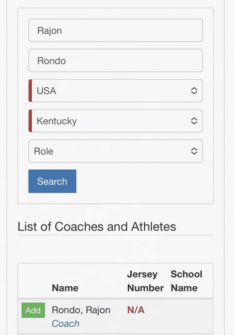
Task: Click the up-down arrows on the Role selector
Action: (x=194, y=151)
